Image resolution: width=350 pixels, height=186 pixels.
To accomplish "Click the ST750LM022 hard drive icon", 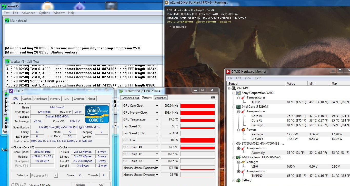I will (238, 144).
